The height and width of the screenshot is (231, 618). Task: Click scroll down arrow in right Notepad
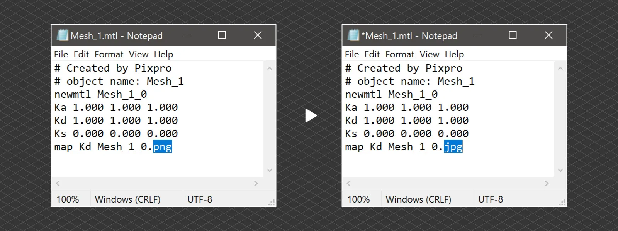[x=560, y=170]
